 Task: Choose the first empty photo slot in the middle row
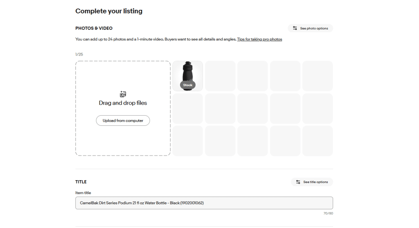pyautogui.click(x=187, y=108)
